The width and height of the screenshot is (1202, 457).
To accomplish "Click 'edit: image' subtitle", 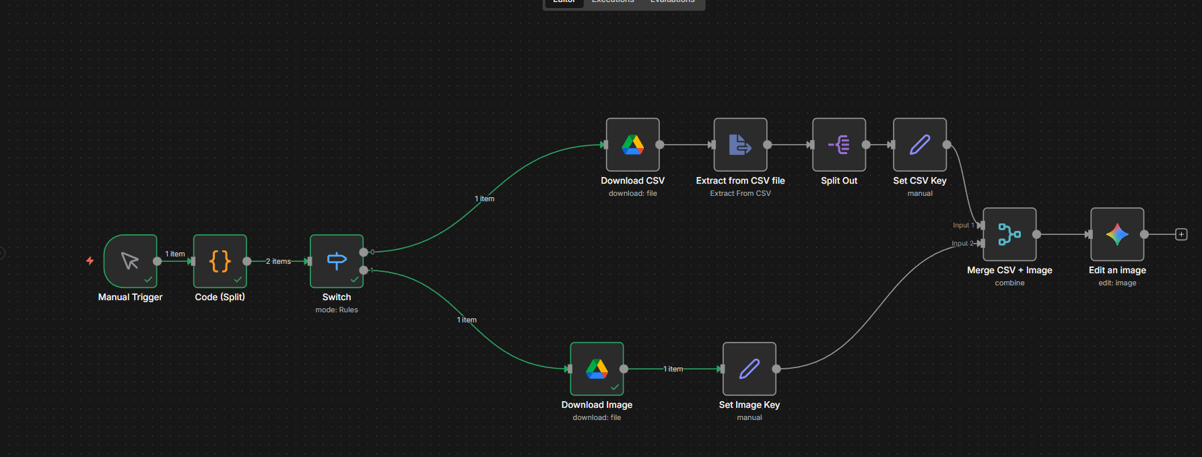I will coord(1117,283).
